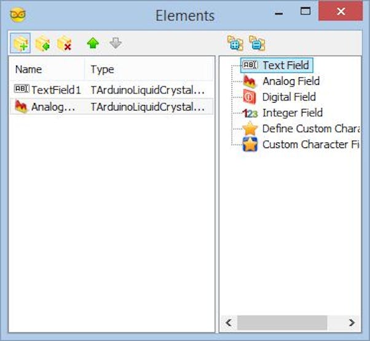370x341 pixels.
Task: Click the horizontal scrollbar left arrow
Action: tap(229, 323)
